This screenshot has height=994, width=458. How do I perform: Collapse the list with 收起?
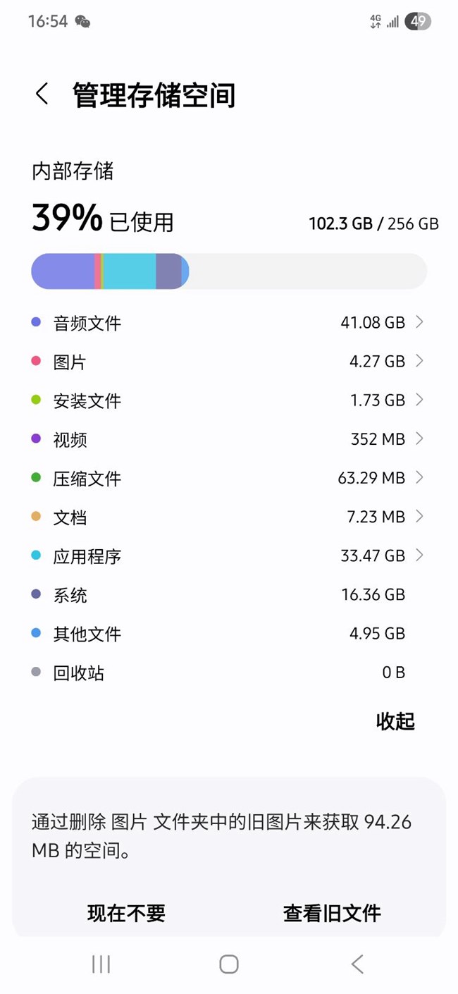pos(395,721)
